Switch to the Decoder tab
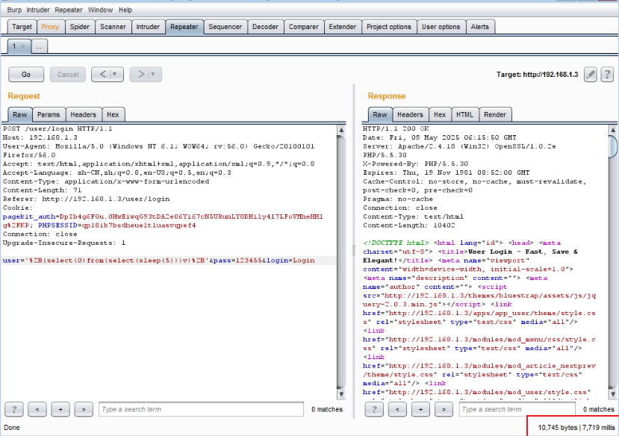 coord(265,27)
